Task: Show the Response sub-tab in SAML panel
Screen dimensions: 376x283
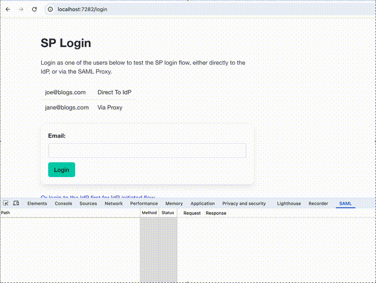Action: (216, 213)
